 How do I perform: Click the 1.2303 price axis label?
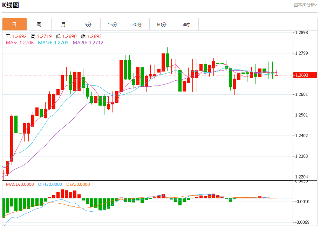pos(301,156)
